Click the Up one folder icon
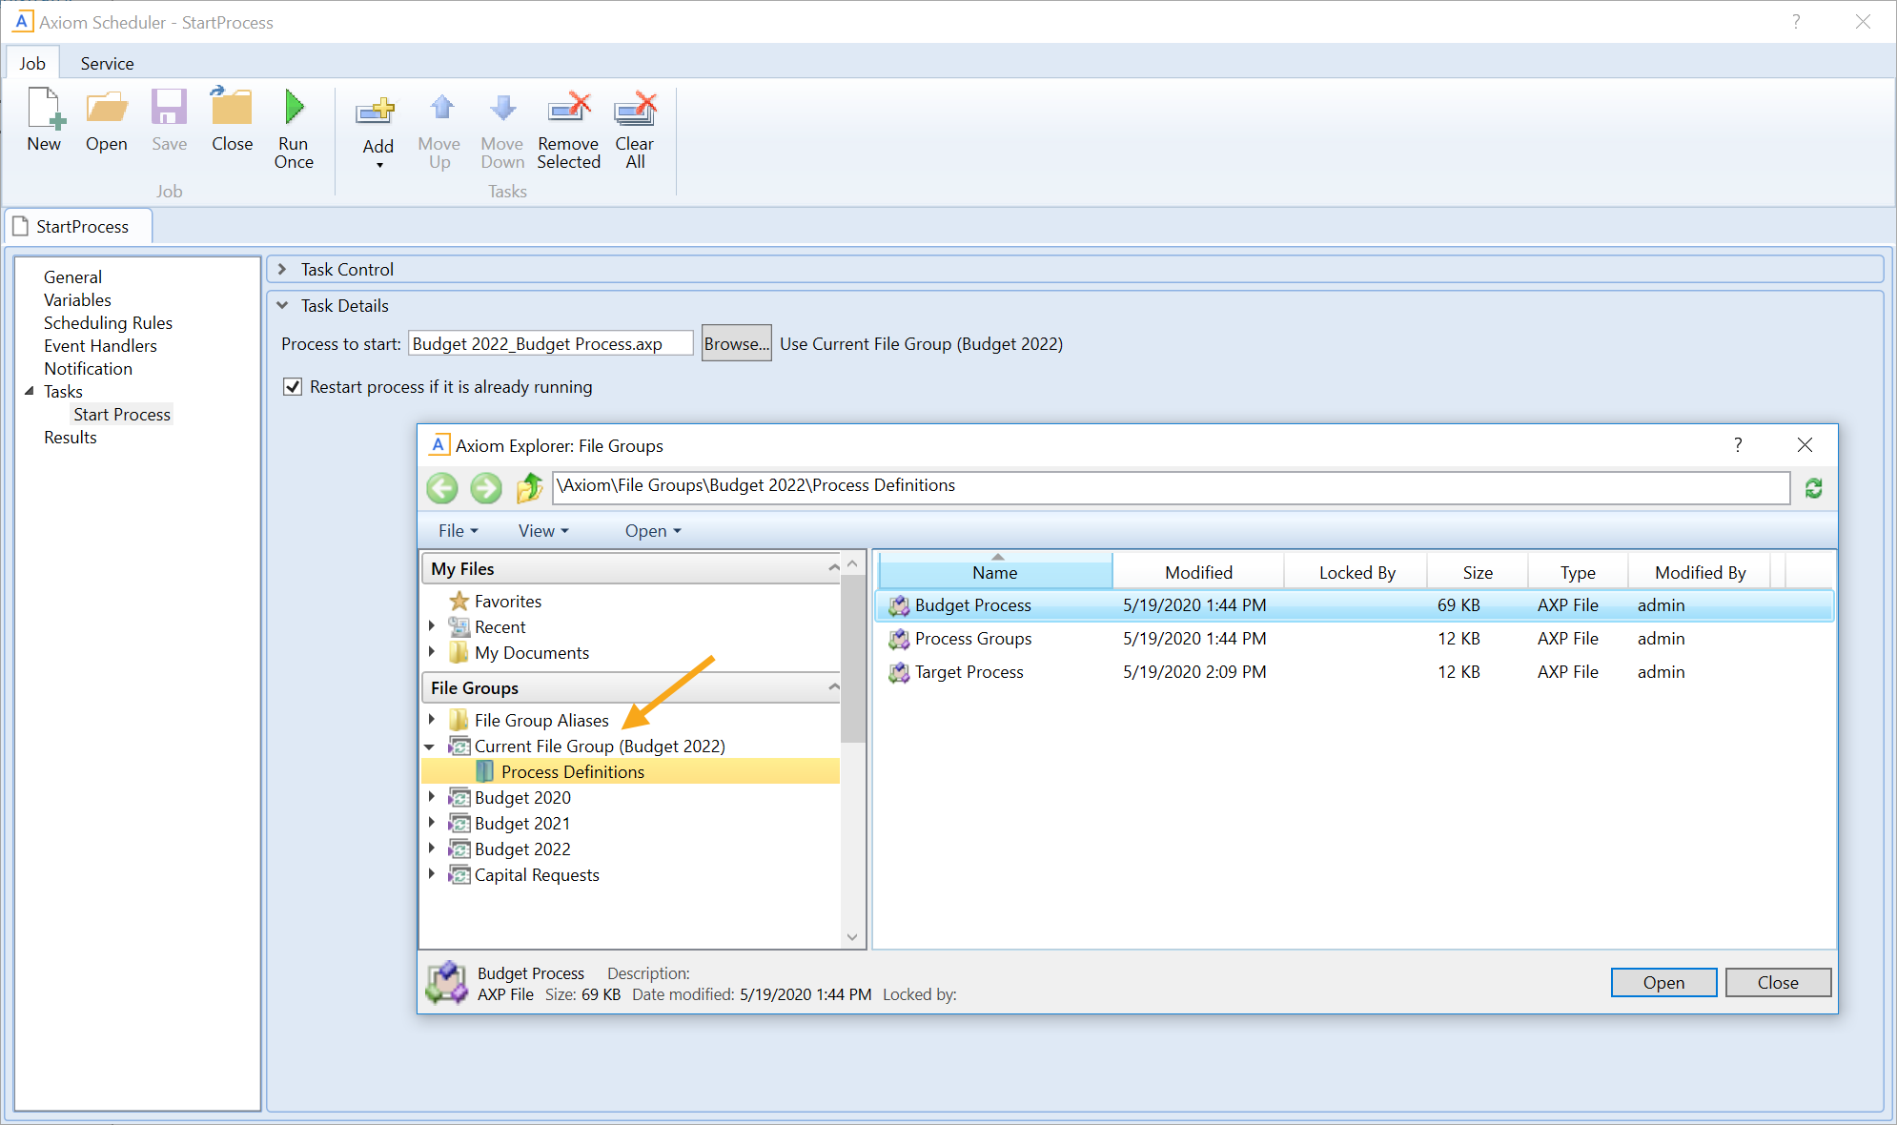The height and width of the screenshot is (1125, 1897). [529, 488]
